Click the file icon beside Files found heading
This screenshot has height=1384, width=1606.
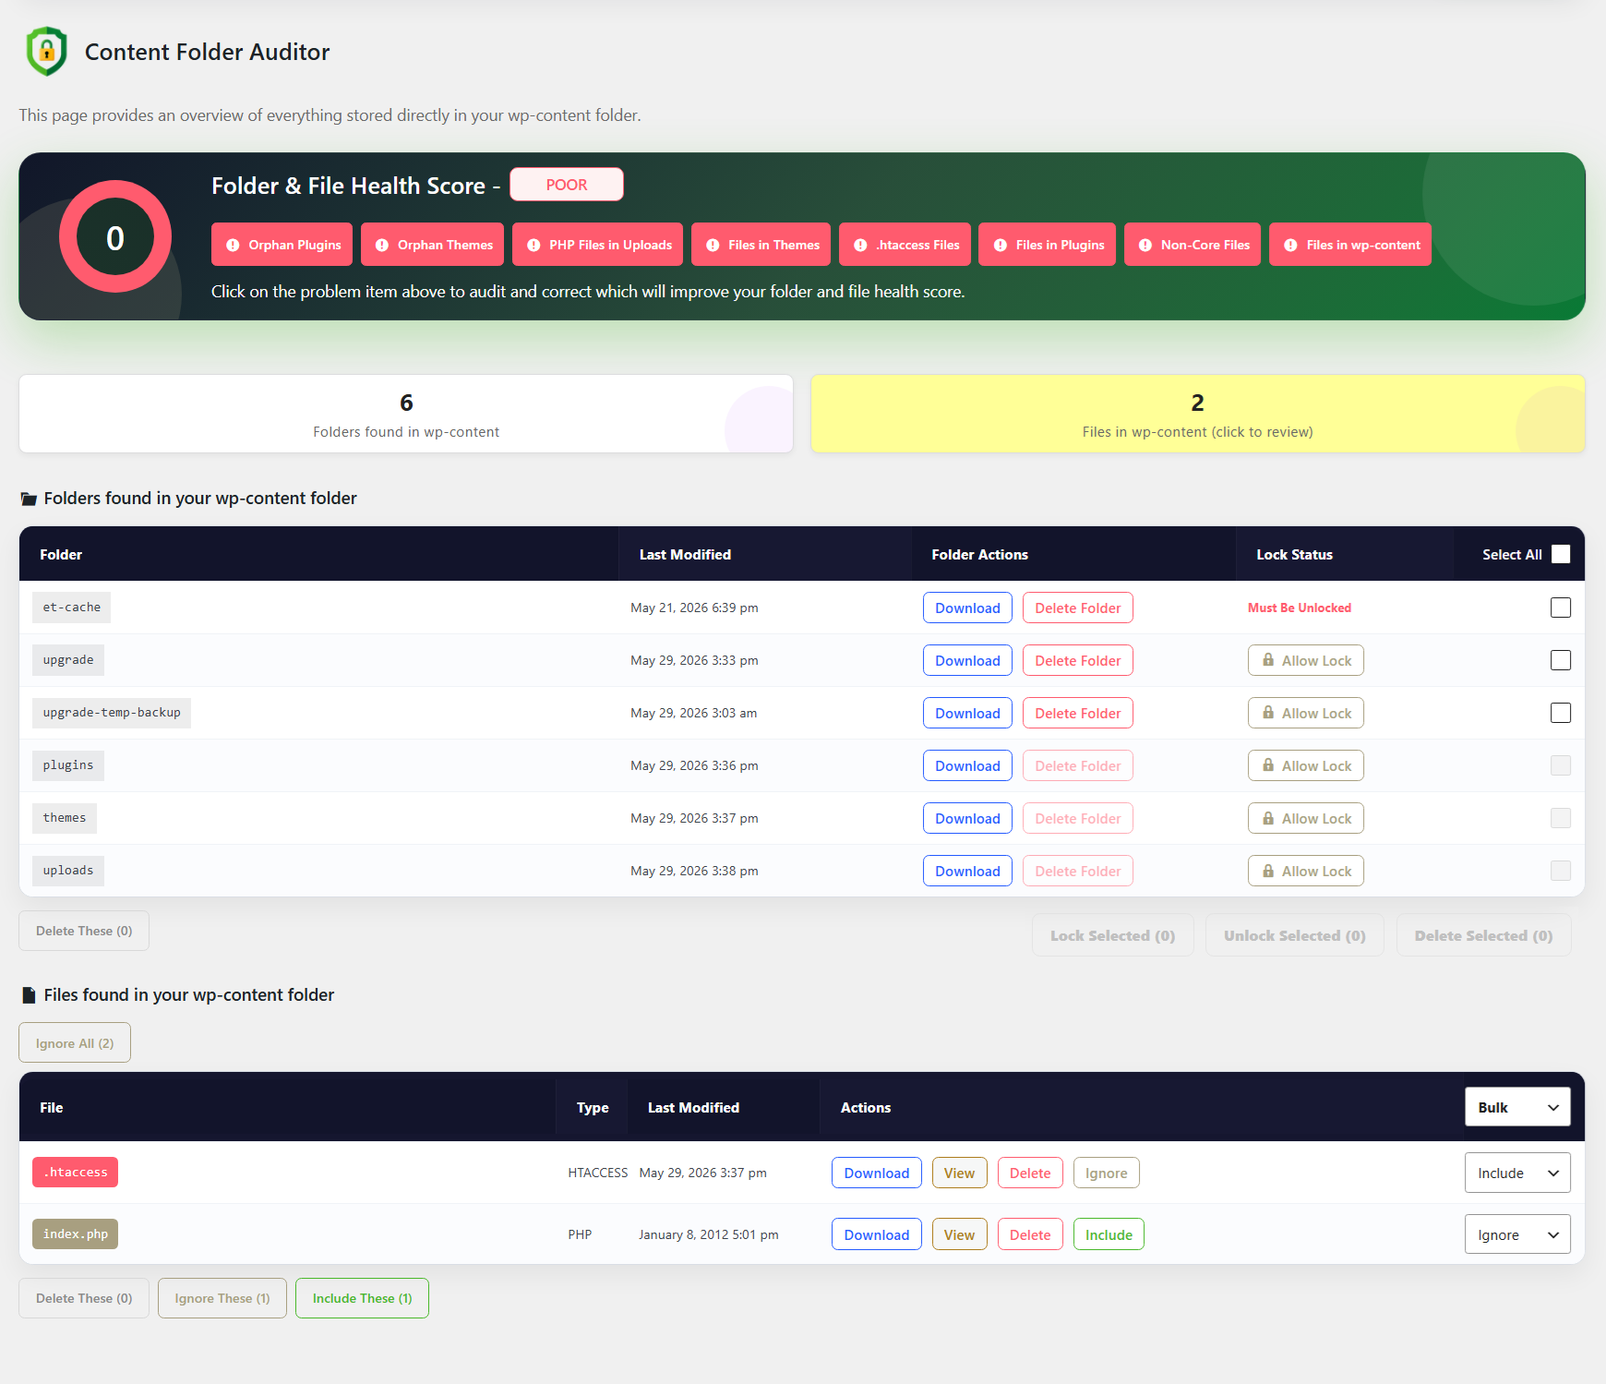point(29,995)
